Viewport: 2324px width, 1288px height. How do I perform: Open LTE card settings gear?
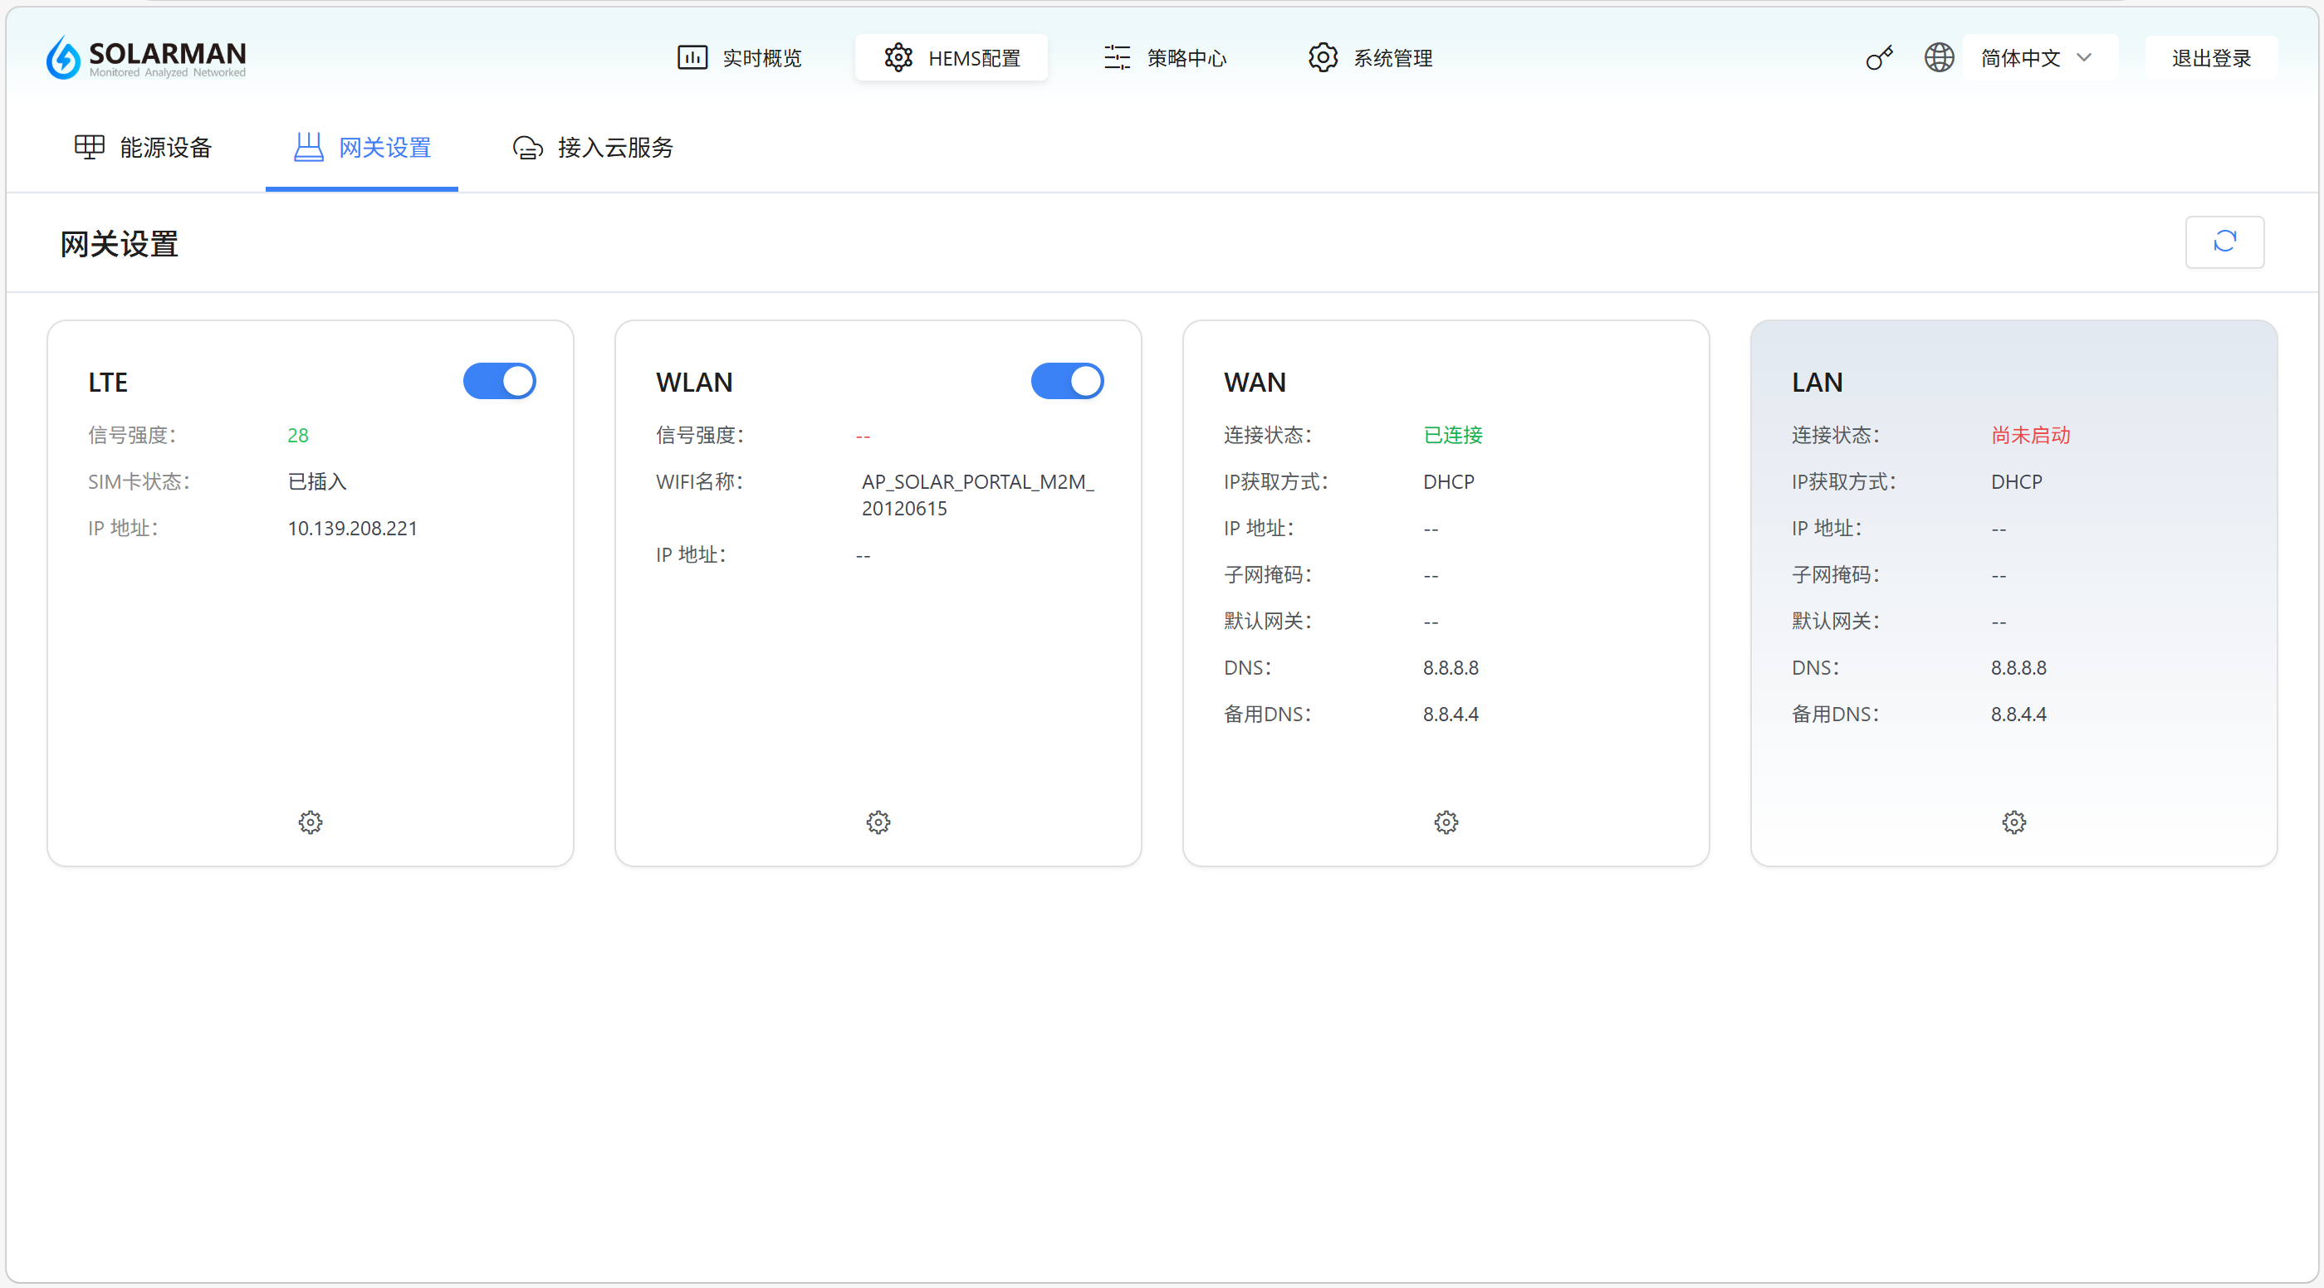click(x=311, y=822)
